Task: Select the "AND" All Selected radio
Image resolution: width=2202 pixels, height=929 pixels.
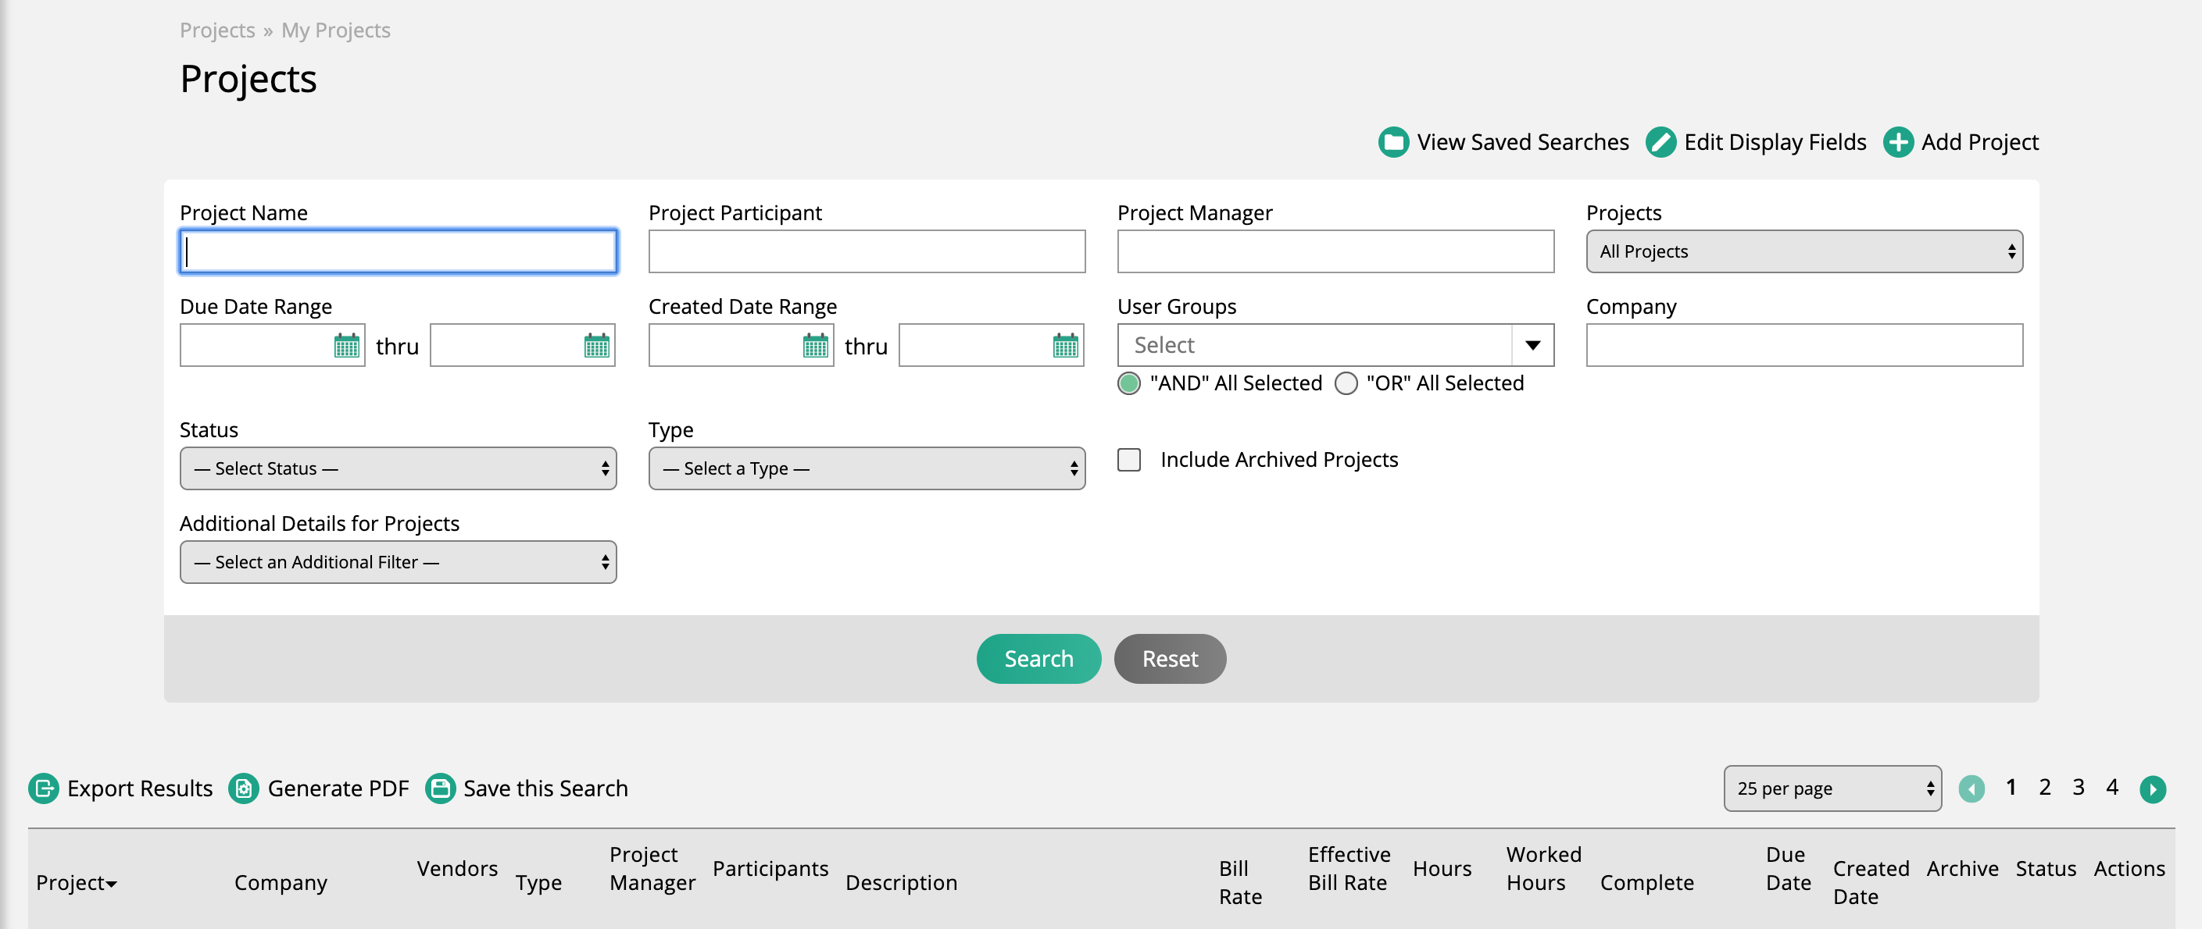Action: (1129, 383)
